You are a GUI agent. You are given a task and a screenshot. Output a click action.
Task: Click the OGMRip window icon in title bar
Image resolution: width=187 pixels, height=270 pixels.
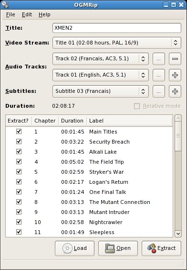[5, 5]
